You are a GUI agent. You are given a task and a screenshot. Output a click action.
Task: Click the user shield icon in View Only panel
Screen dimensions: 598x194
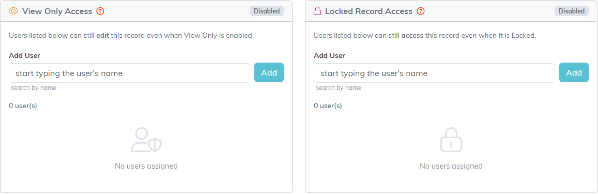pyautogui.click(x=146, y=140)
